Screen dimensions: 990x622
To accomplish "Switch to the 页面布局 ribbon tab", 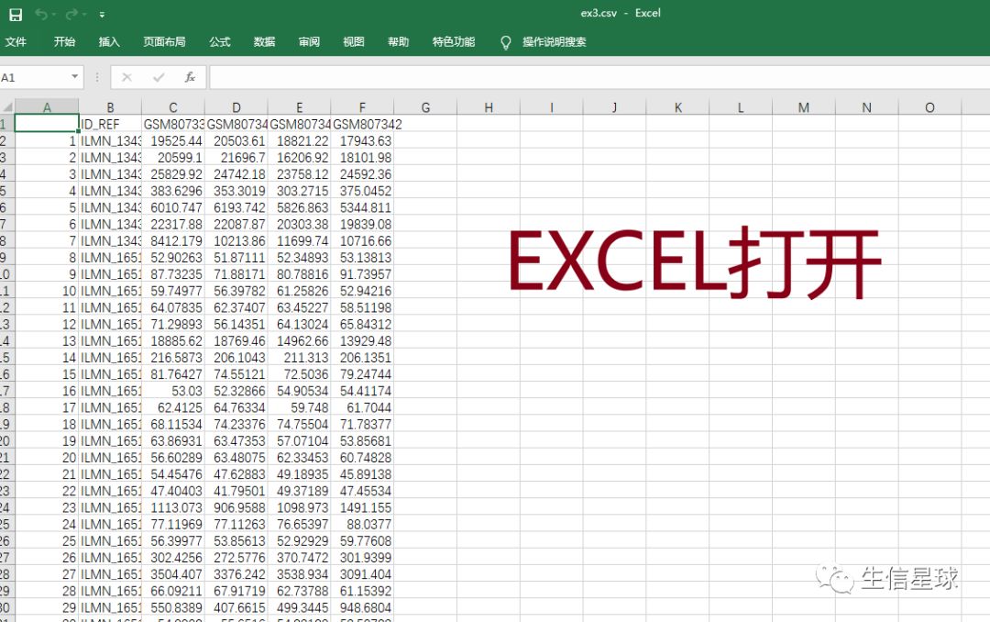I will (x=164, y=41).
